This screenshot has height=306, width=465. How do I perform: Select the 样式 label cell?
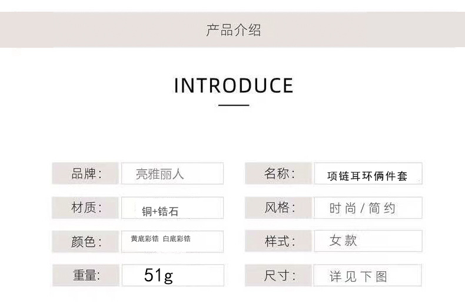click(278, 241)
